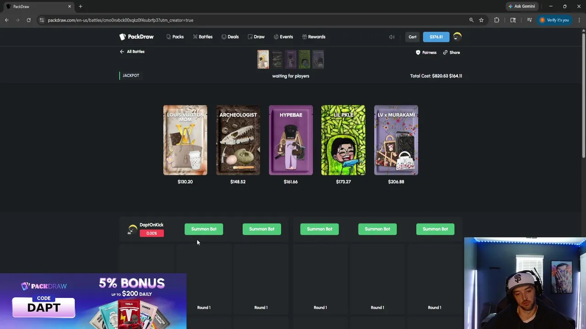Screen dimensions: 586x329
Task: Open the Chrome three-dot menu
Action: (579, 20)
